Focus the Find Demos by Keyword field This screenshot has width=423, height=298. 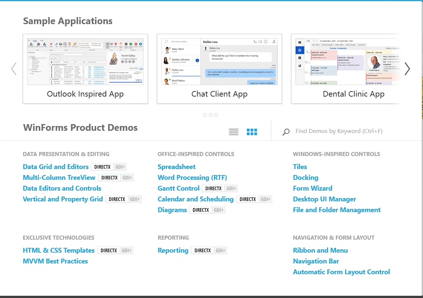click(x=339, y=131)
